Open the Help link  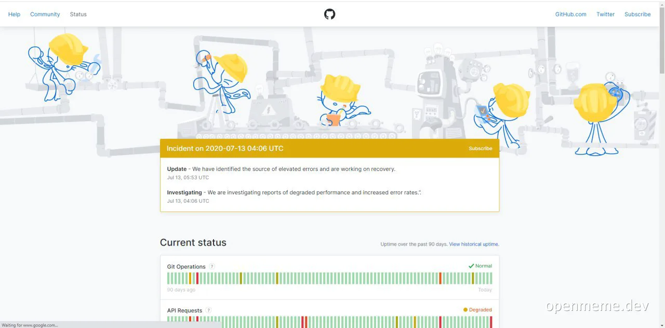point(14,14)
